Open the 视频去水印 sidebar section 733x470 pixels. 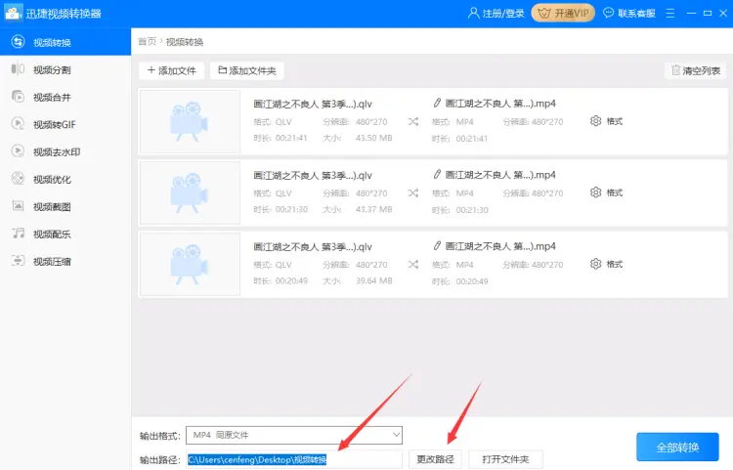click(x=65, y=151)
